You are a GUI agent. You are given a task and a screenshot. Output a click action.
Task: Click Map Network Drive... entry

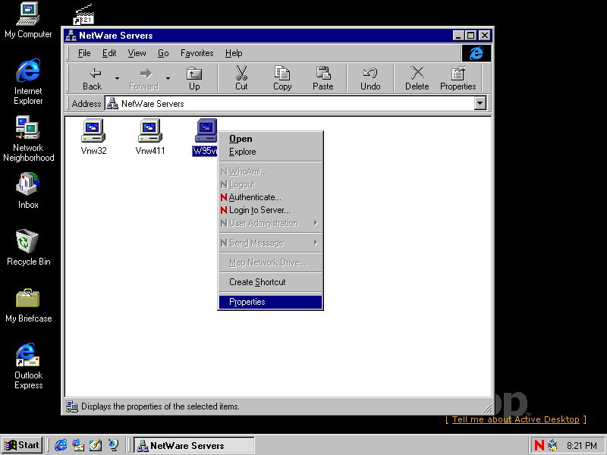point(270,262)
